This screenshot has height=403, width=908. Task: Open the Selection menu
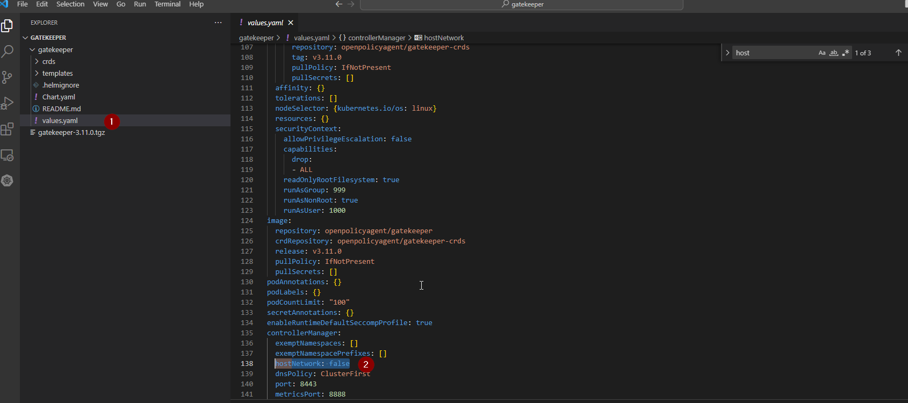click(70, 4)
